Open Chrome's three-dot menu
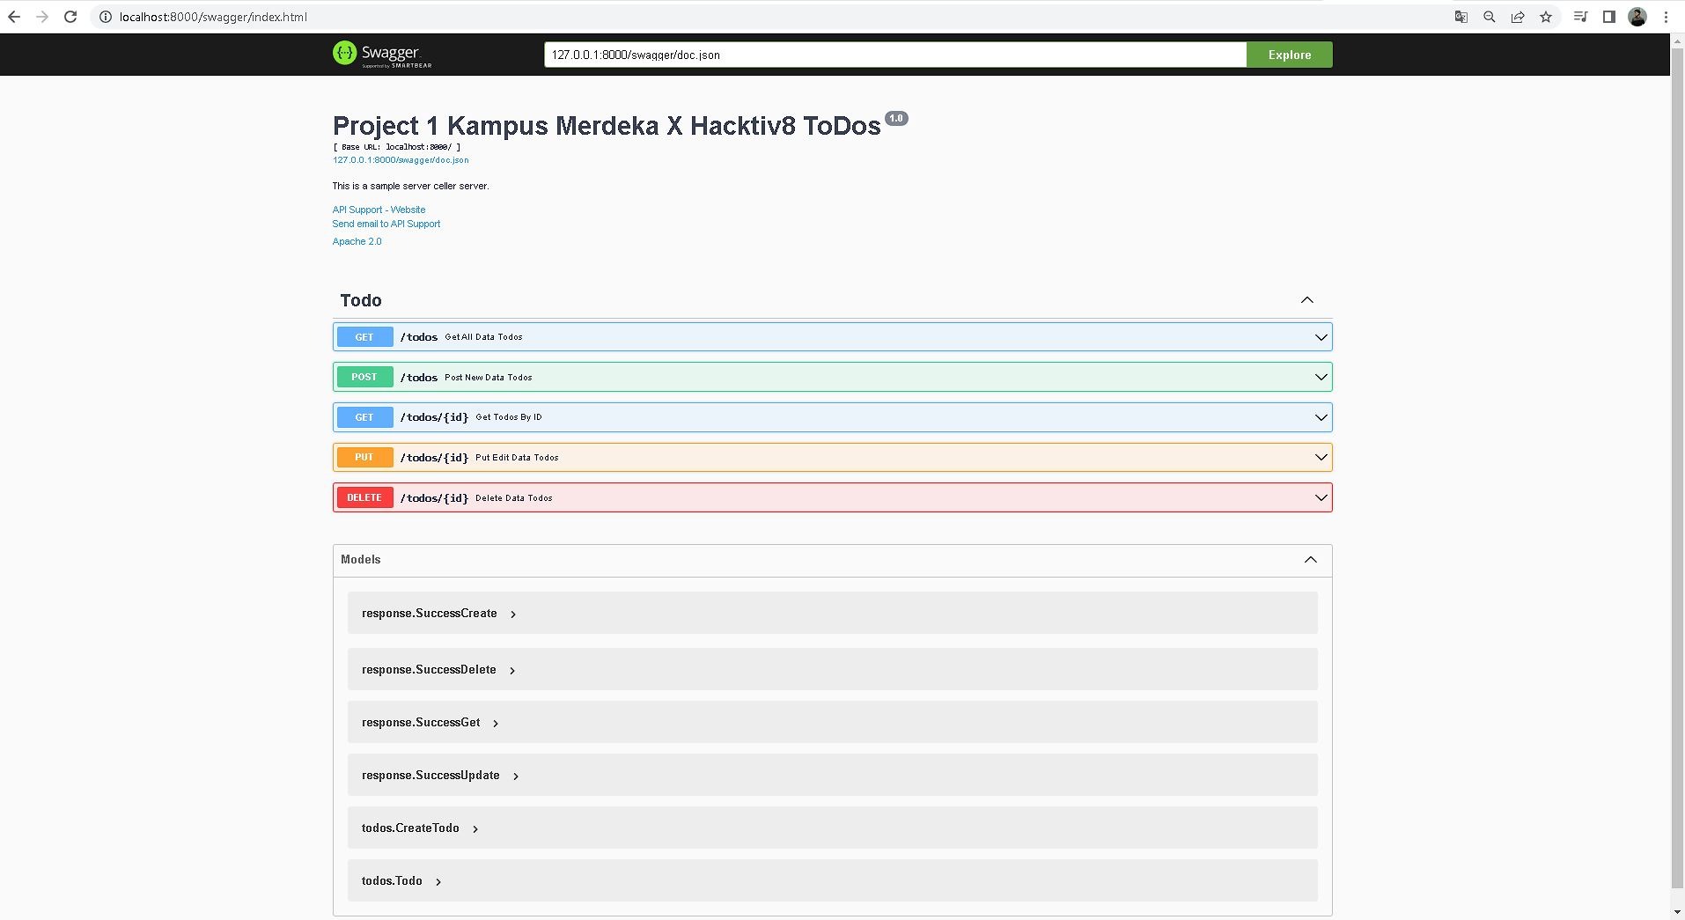This screenshot has width=1685, height=920. (1667, 16)
